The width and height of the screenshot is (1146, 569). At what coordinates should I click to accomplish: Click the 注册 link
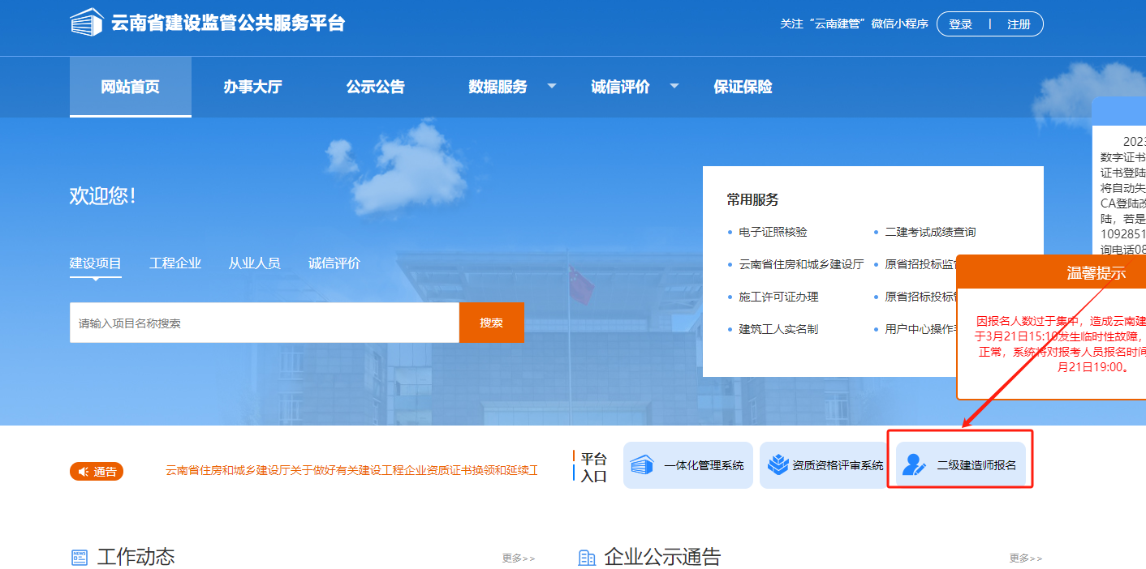1019,24
